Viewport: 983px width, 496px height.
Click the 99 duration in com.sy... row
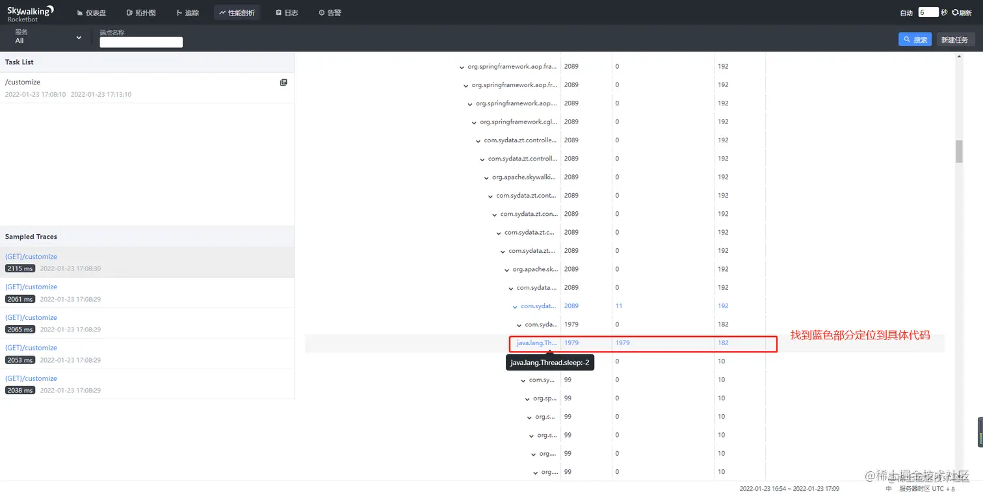coord(568,380)
